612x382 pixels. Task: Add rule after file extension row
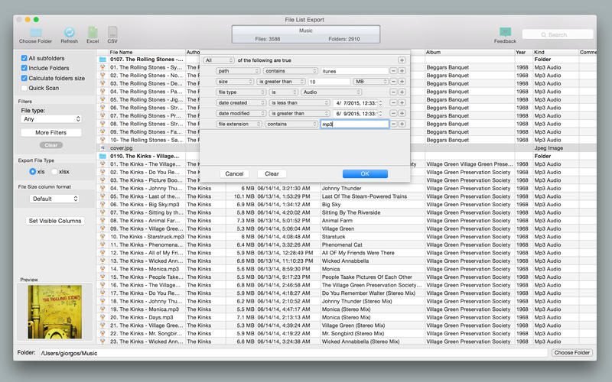(402, 124)
